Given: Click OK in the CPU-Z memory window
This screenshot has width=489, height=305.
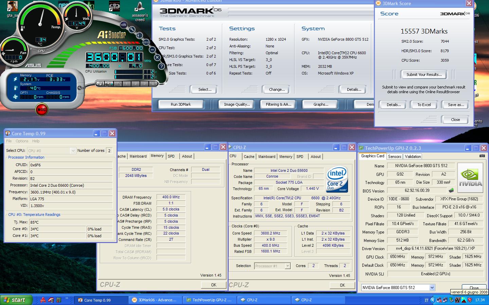Looking at the screenshot, I should pos(213,285).
